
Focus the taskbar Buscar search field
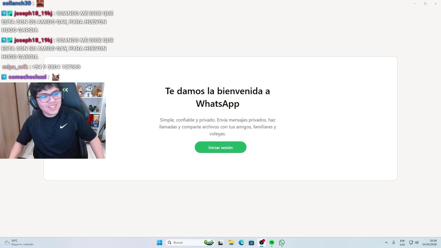coord(191,242)
